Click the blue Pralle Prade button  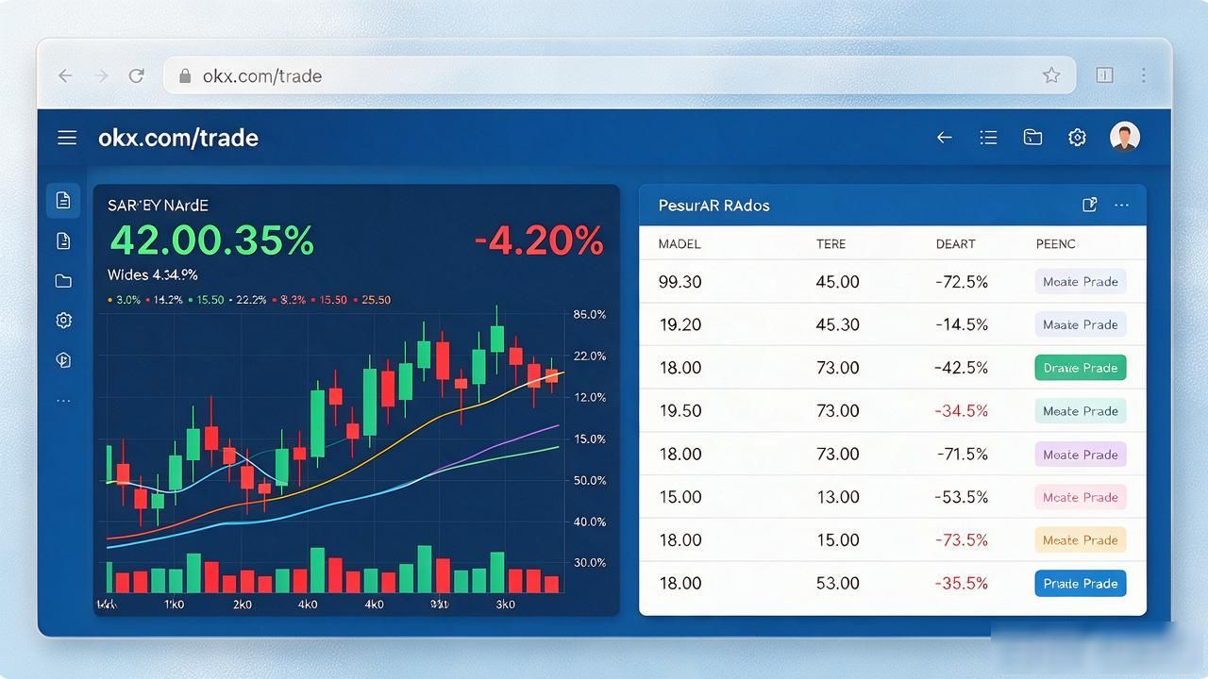point(1081,584)
